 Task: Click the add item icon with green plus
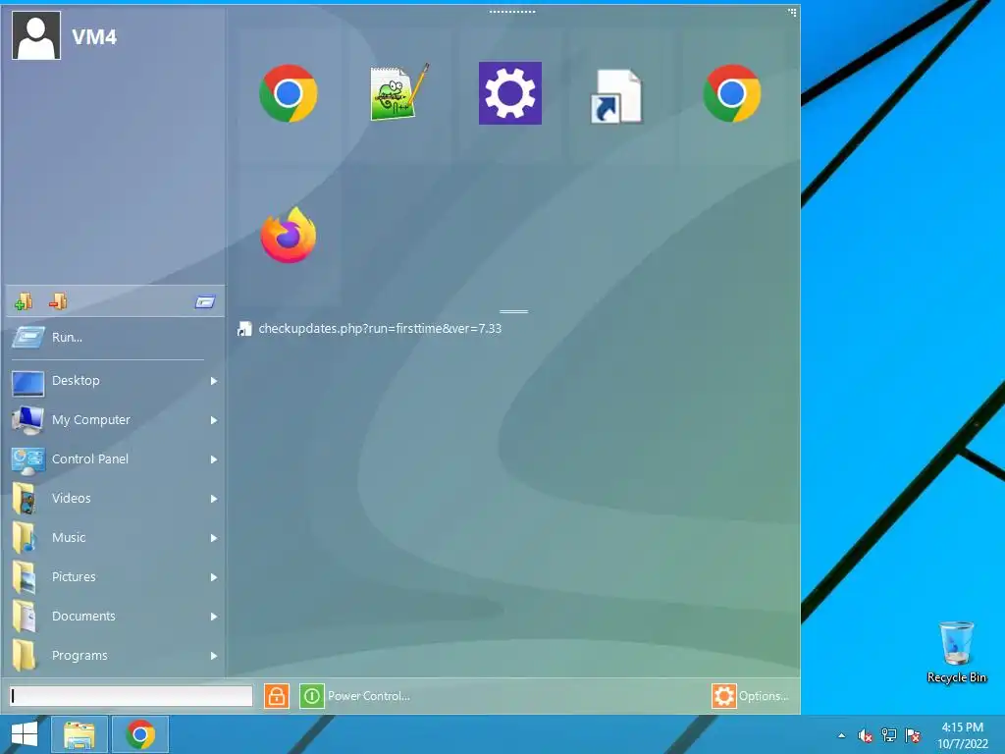coord(24,301)
